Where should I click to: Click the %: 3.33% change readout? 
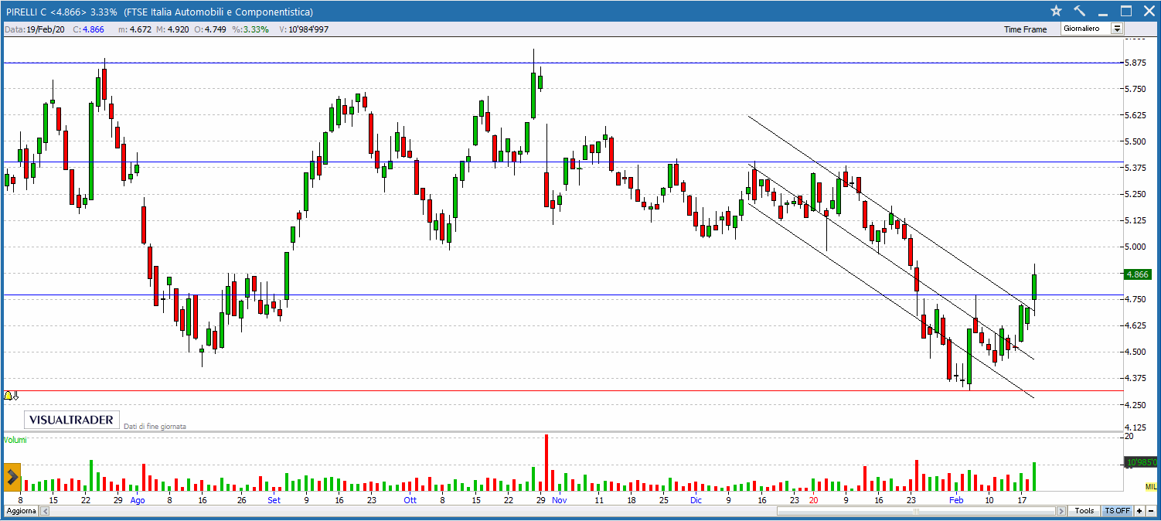pos(249,29)
